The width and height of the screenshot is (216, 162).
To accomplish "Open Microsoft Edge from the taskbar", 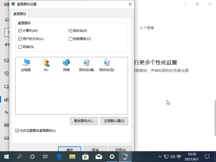I will [59, 156].
